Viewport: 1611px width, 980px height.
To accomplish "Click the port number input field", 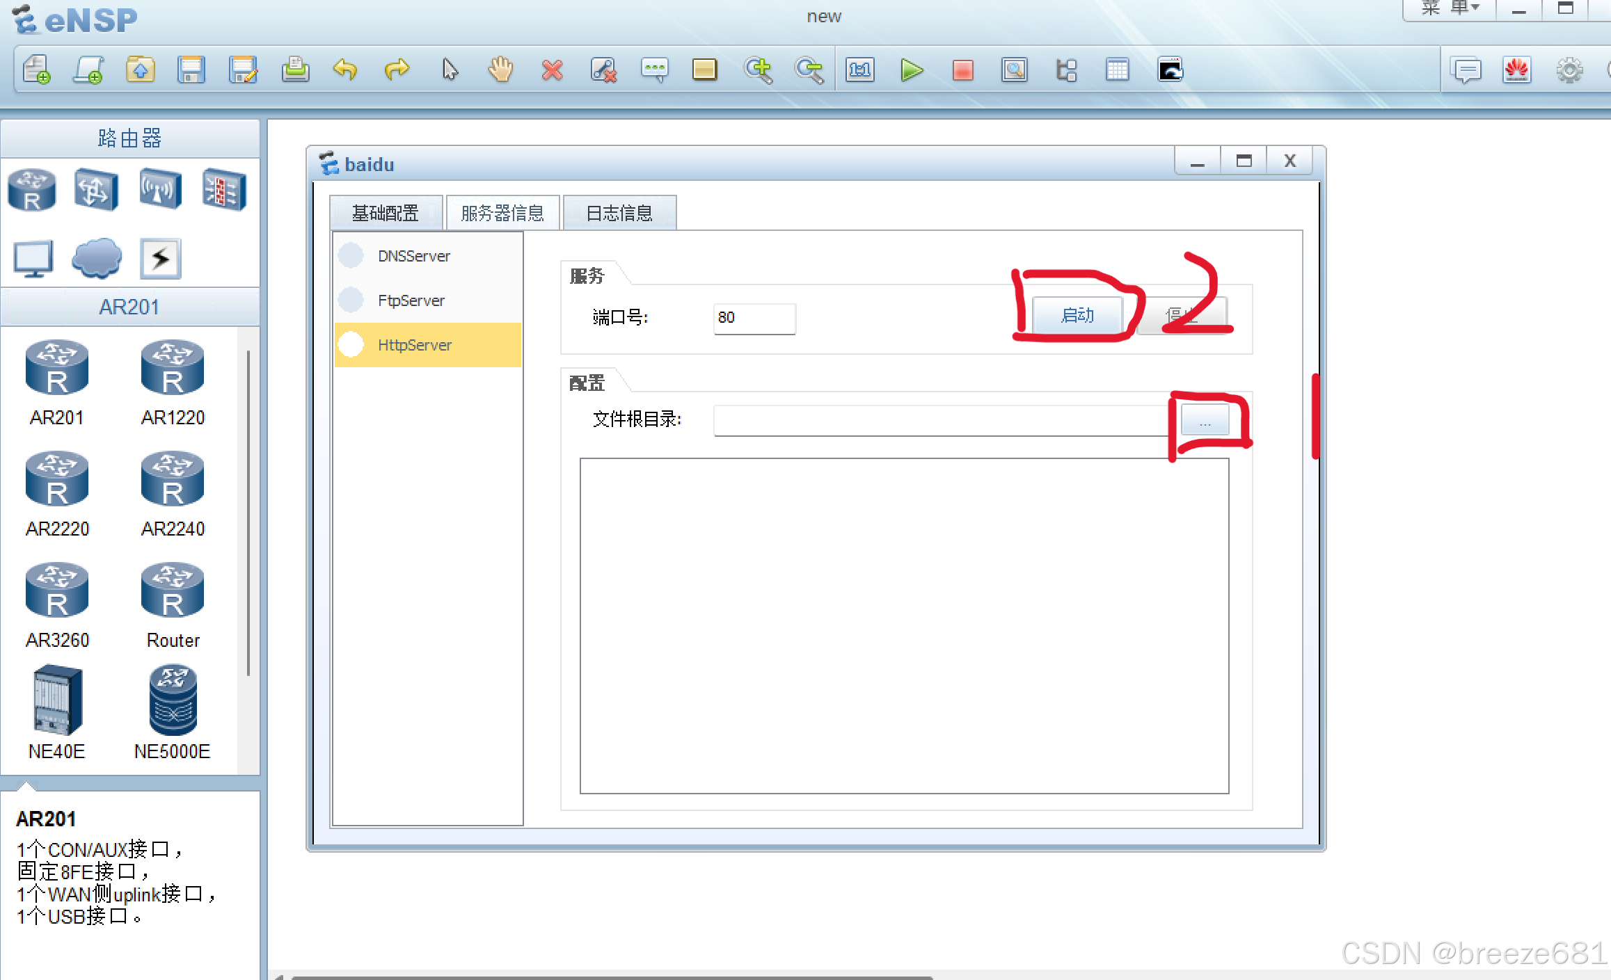I will [754, 318].
